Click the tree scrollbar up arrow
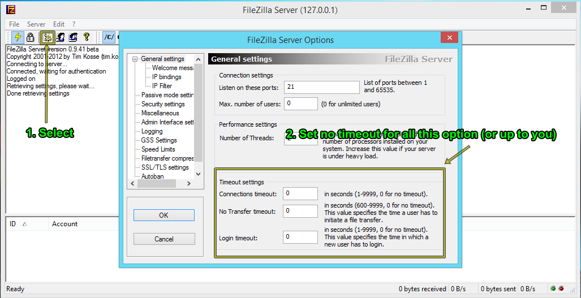The height and width of the screenshot is (298, 581). pos(198,59)
